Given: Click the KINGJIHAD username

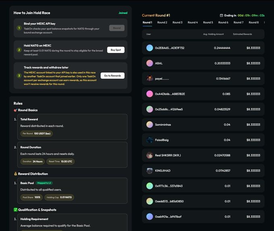Looking at the screenshot, I should 163,170.
